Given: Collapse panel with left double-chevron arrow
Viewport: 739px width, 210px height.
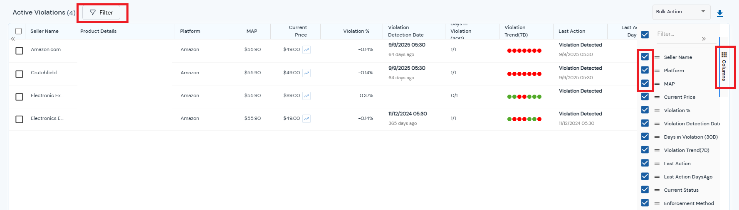Looking at the screenshot, I should click(13, 39).
